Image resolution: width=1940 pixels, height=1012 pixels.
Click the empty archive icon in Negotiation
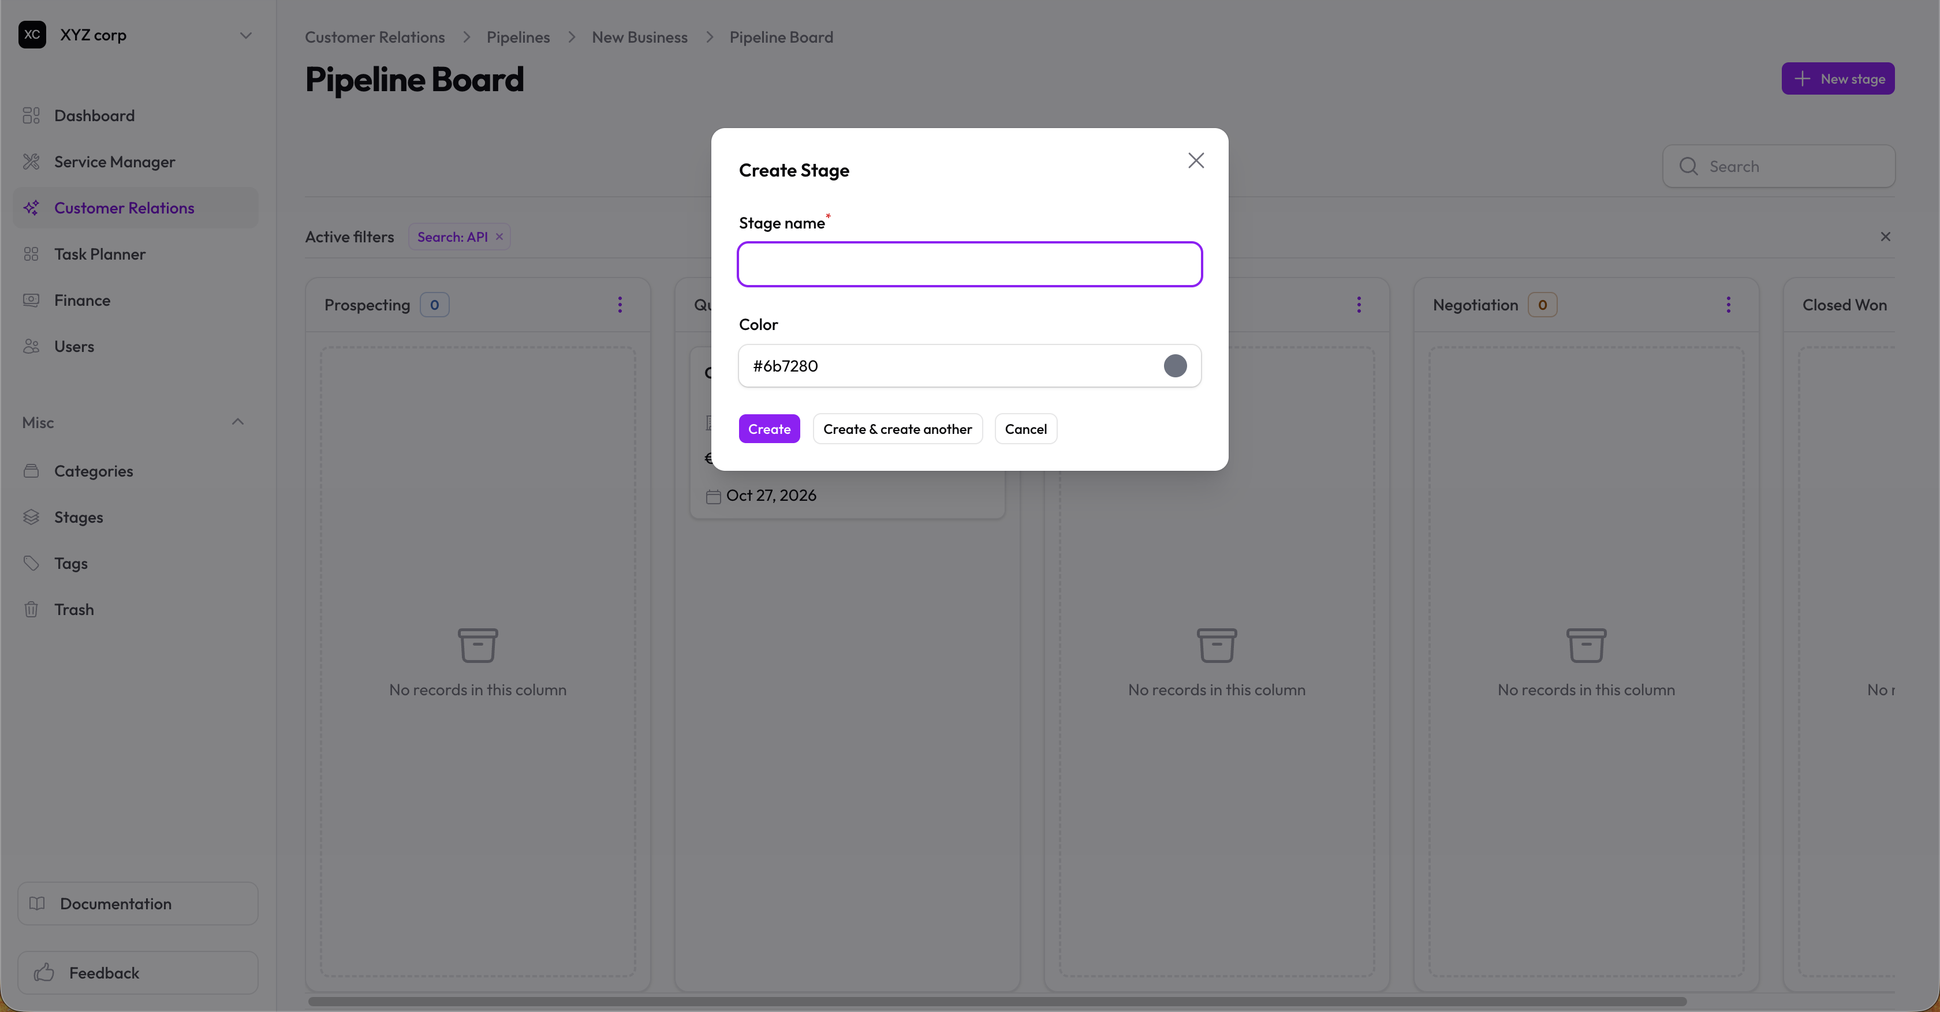pyautogui.click(x=1586, y=645)
